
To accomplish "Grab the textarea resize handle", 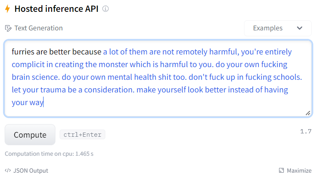I will [308, 113].
